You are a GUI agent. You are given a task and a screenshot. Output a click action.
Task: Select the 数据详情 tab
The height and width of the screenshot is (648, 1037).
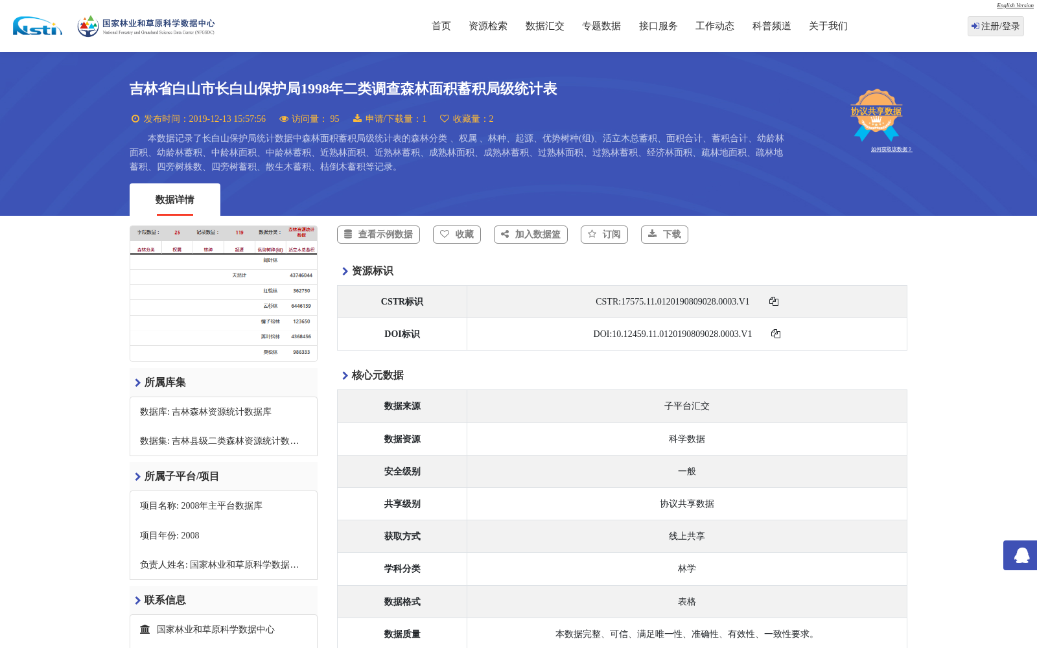click(x=175, y=200)
